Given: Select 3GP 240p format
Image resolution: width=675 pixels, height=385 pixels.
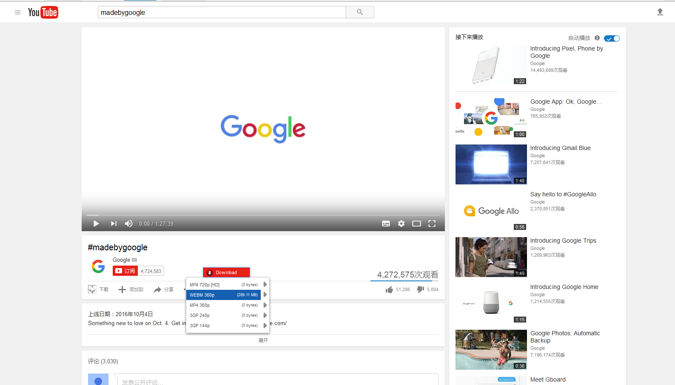Looking at the screenshot, I should (224, 315).
